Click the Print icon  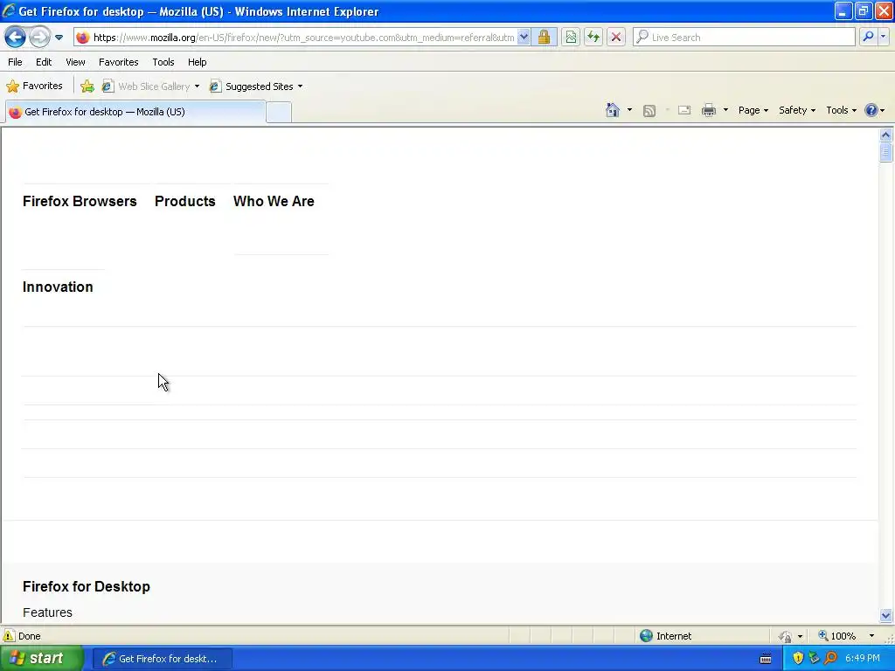(709, 110)
